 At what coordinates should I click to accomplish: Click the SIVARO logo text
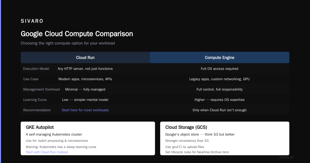32,21
